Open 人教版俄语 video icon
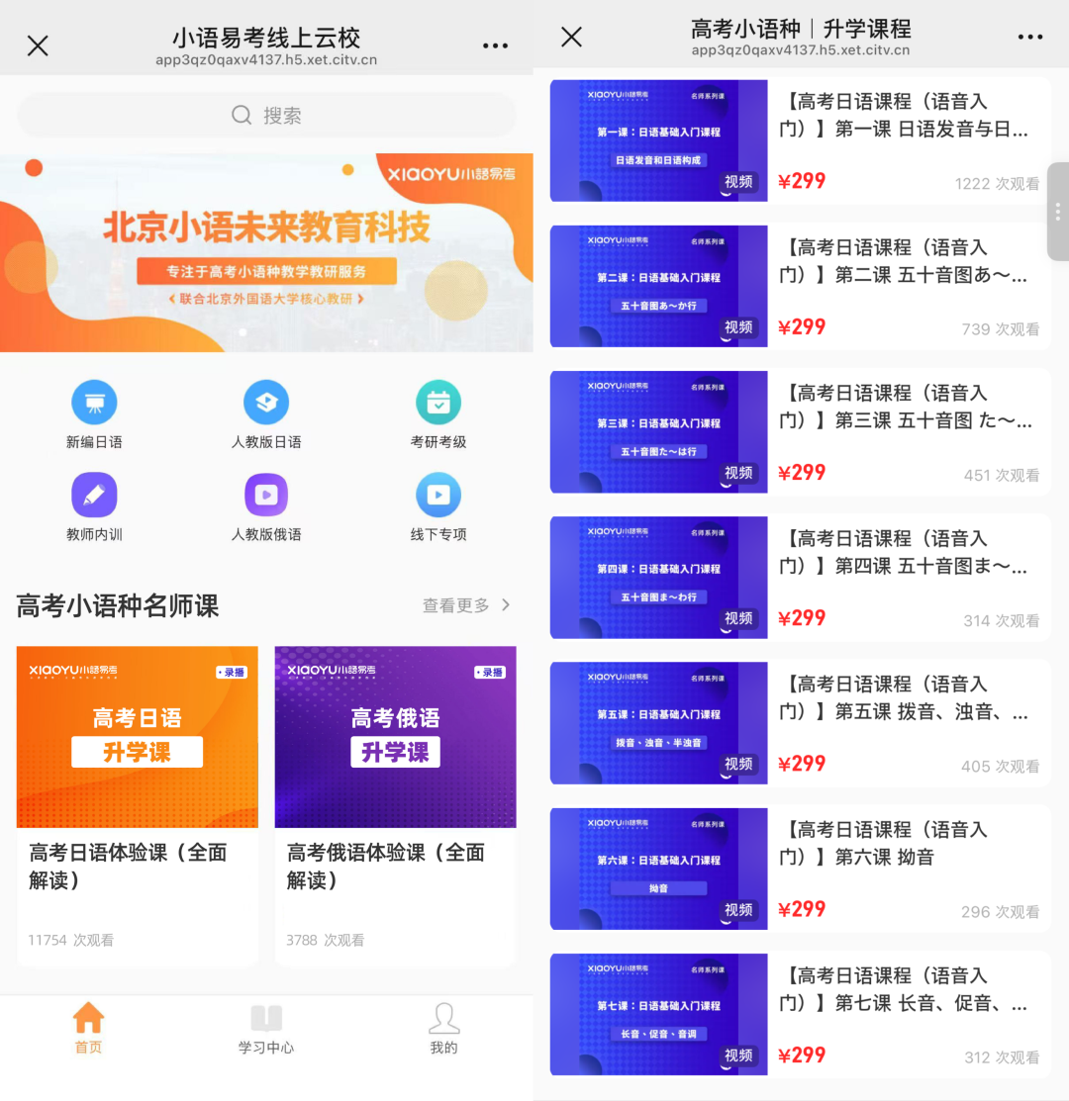Image resolution: width=1069 pixels, height=1101 pixels. (266, 495)
